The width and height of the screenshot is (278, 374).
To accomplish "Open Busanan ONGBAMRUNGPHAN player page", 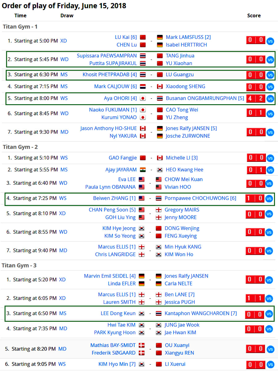I will 205,98.
